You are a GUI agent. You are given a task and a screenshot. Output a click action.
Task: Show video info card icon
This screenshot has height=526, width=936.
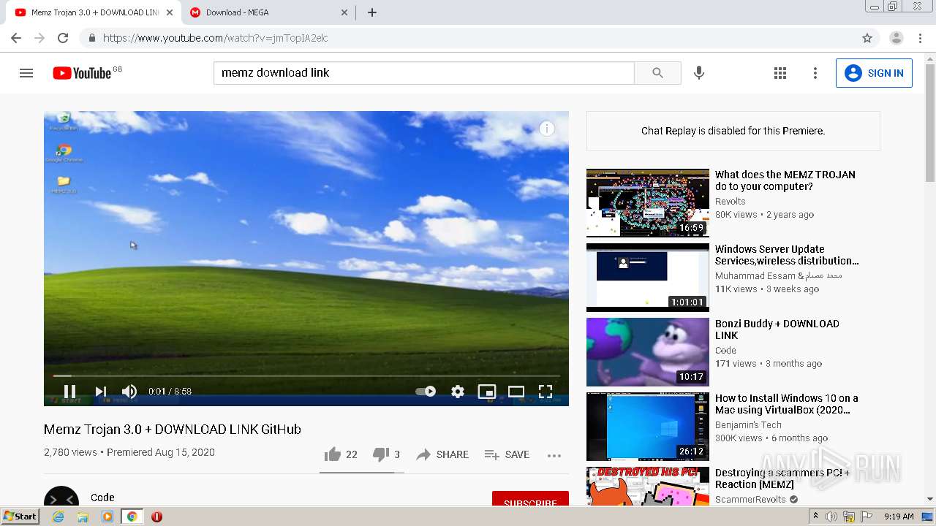pyautogui.click(x=547, y=129)
